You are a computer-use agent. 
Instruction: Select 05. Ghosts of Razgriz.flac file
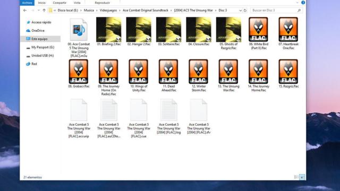click(228, 30)
